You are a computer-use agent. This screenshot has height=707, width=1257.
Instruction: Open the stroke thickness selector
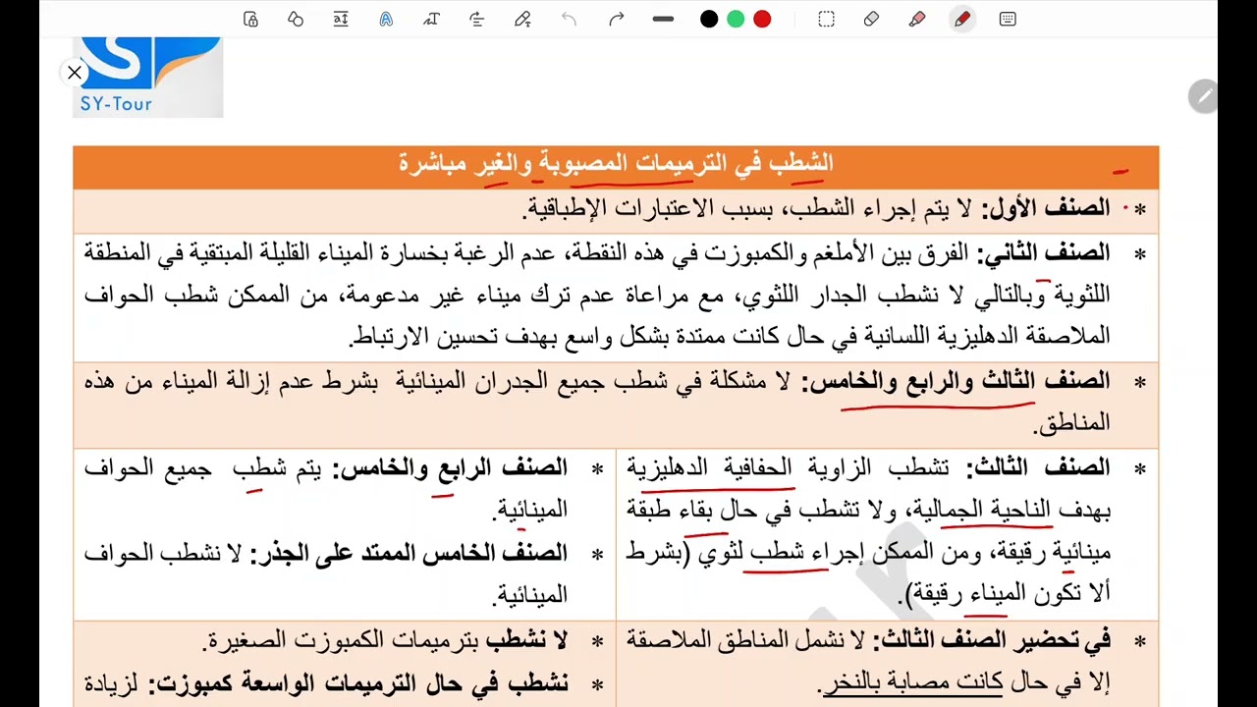[x=663, y=19]
